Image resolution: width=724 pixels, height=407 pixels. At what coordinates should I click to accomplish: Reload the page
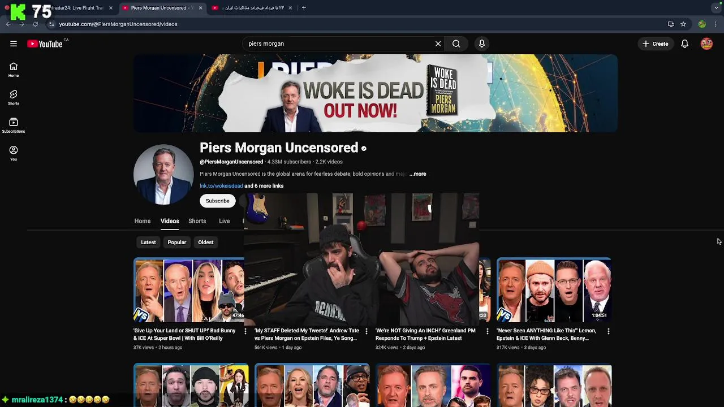35,24
